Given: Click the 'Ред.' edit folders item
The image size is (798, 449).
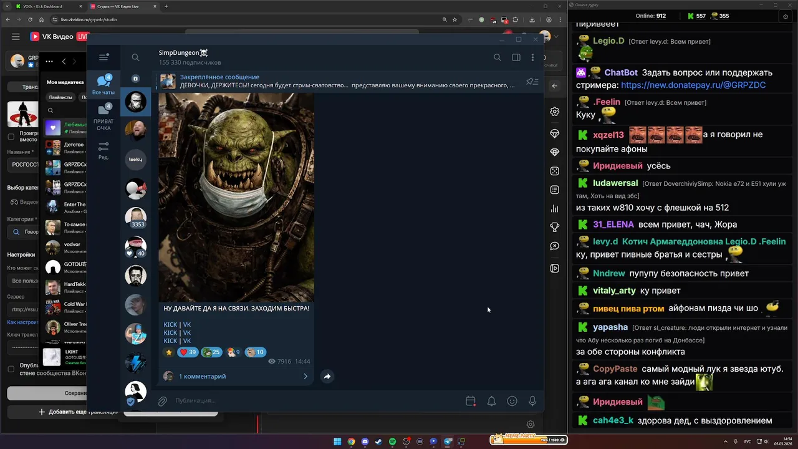Looking at the screenshot, I should point(103,151).
